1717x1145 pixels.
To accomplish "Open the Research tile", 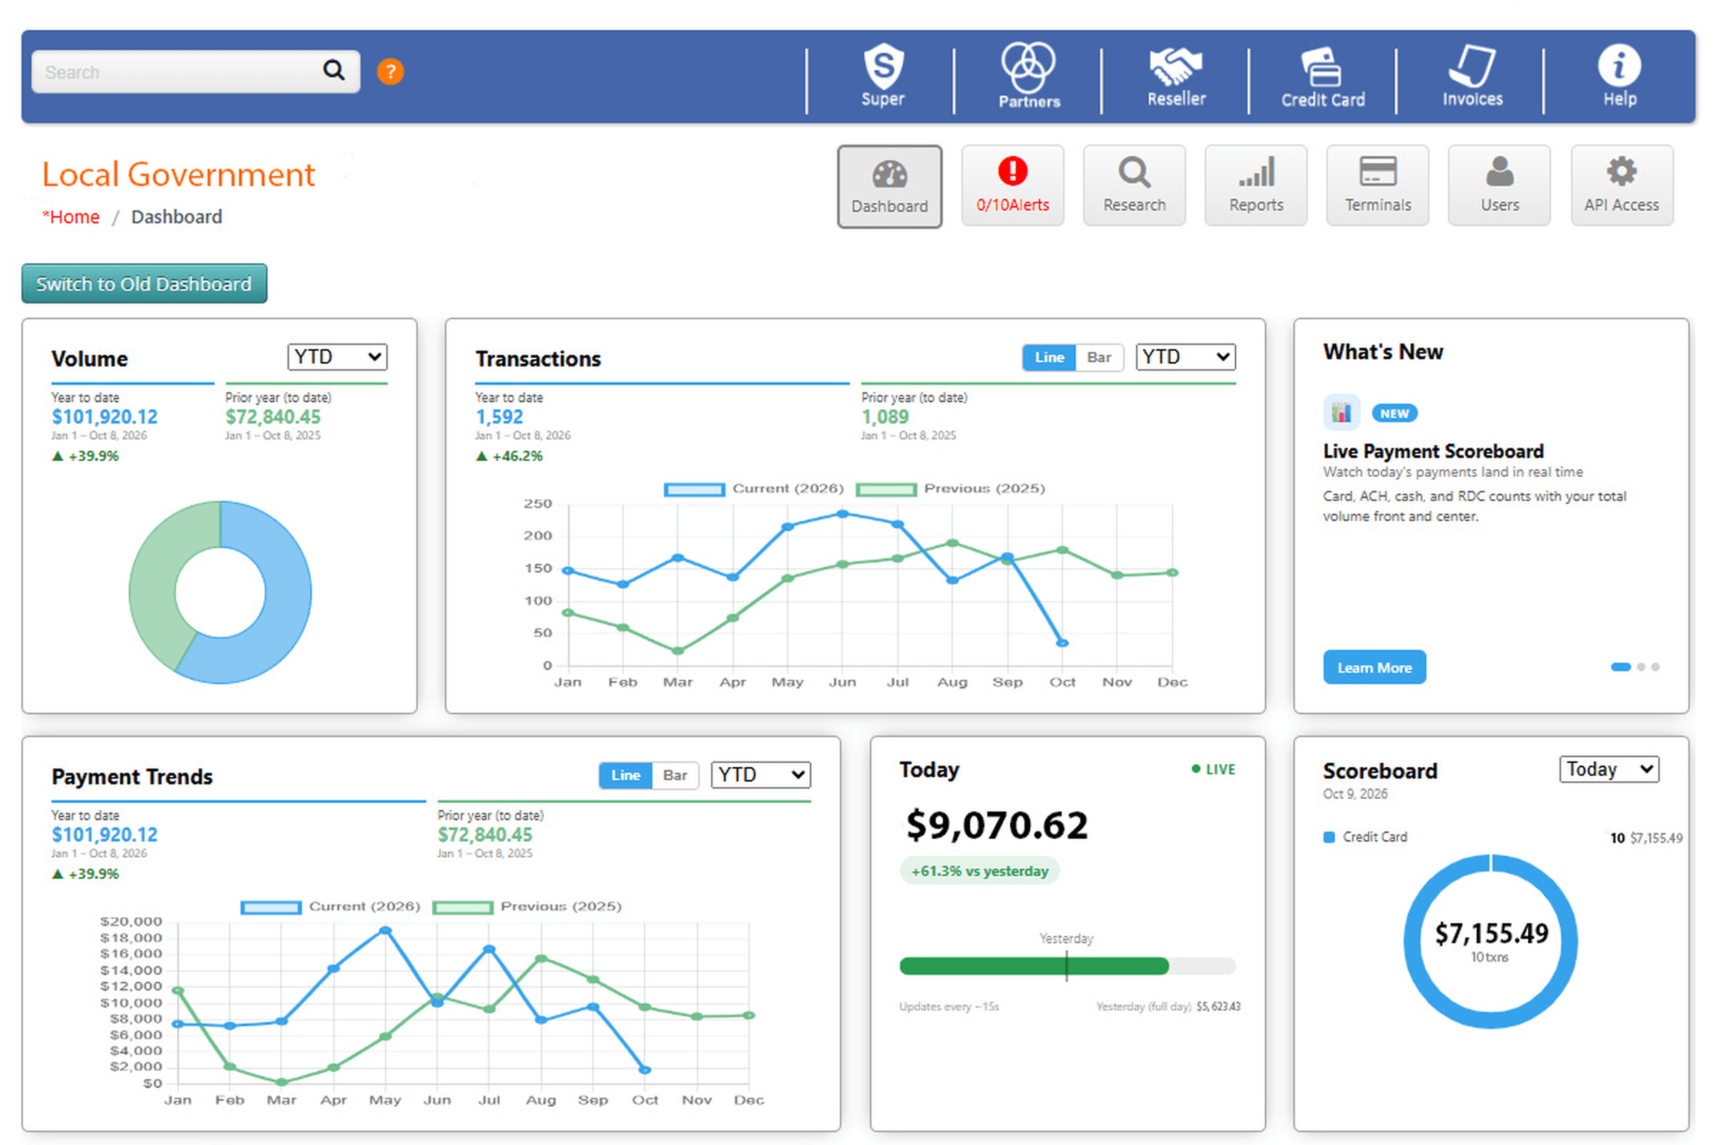I will 1134,185.
